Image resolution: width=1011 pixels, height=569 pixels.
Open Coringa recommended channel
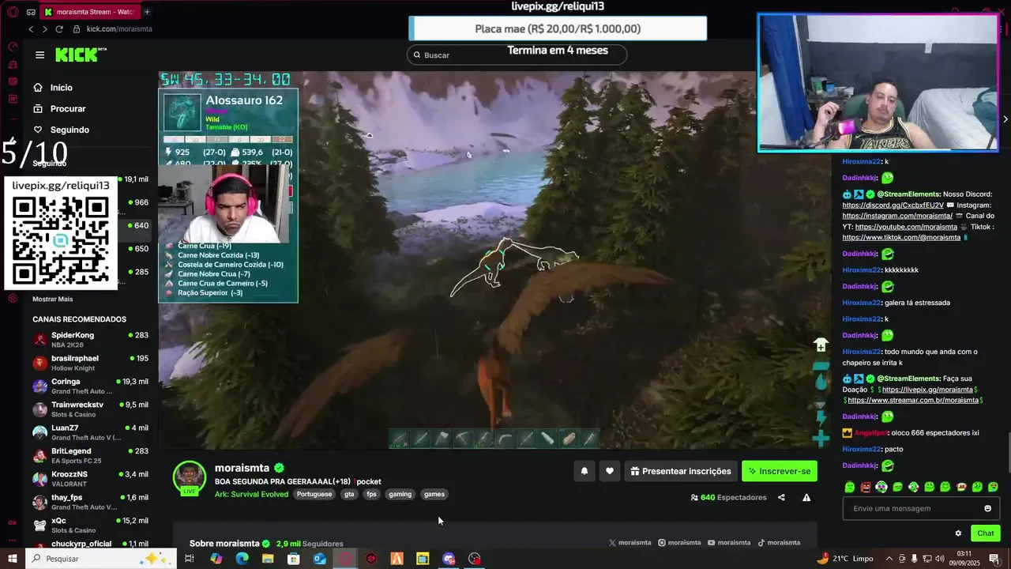(90, 386)
